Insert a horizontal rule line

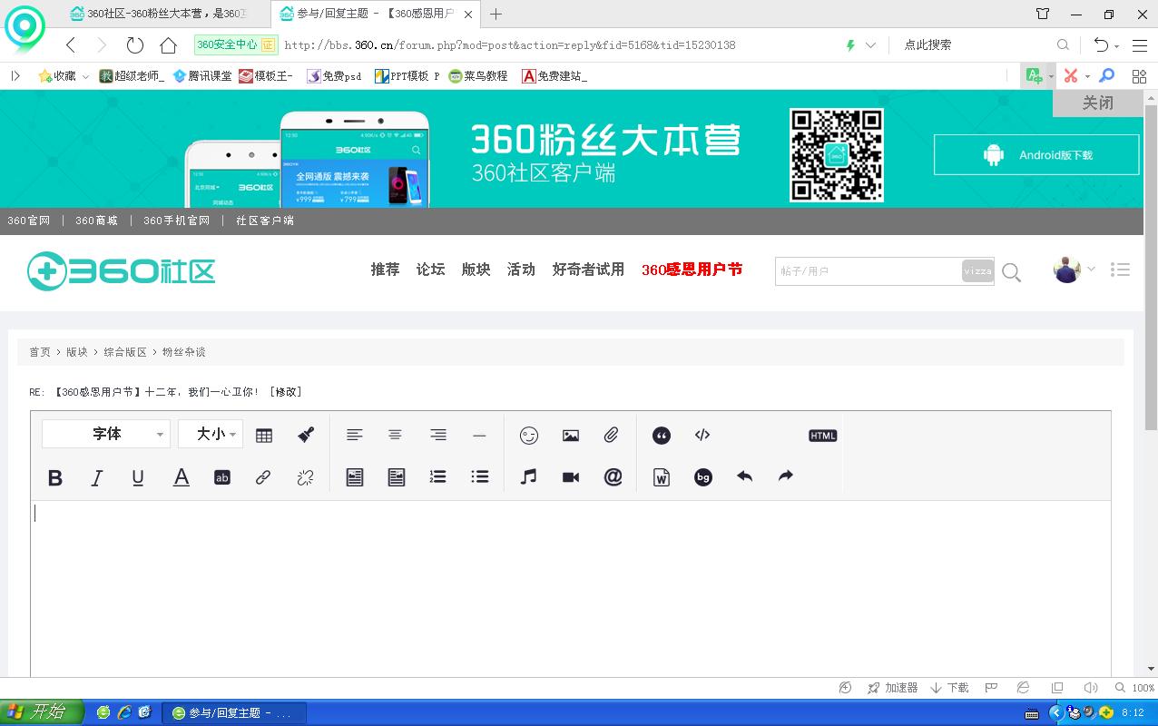479,436
